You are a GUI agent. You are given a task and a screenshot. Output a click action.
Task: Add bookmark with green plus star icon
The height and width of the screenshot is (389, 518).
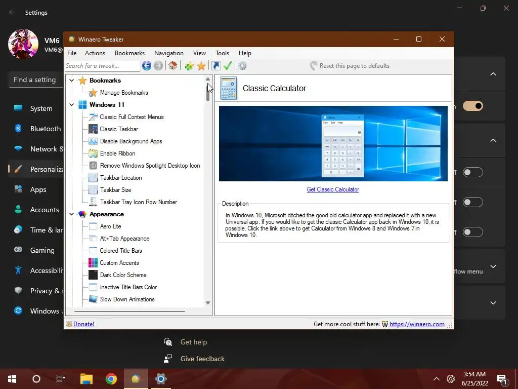[189, 66]
